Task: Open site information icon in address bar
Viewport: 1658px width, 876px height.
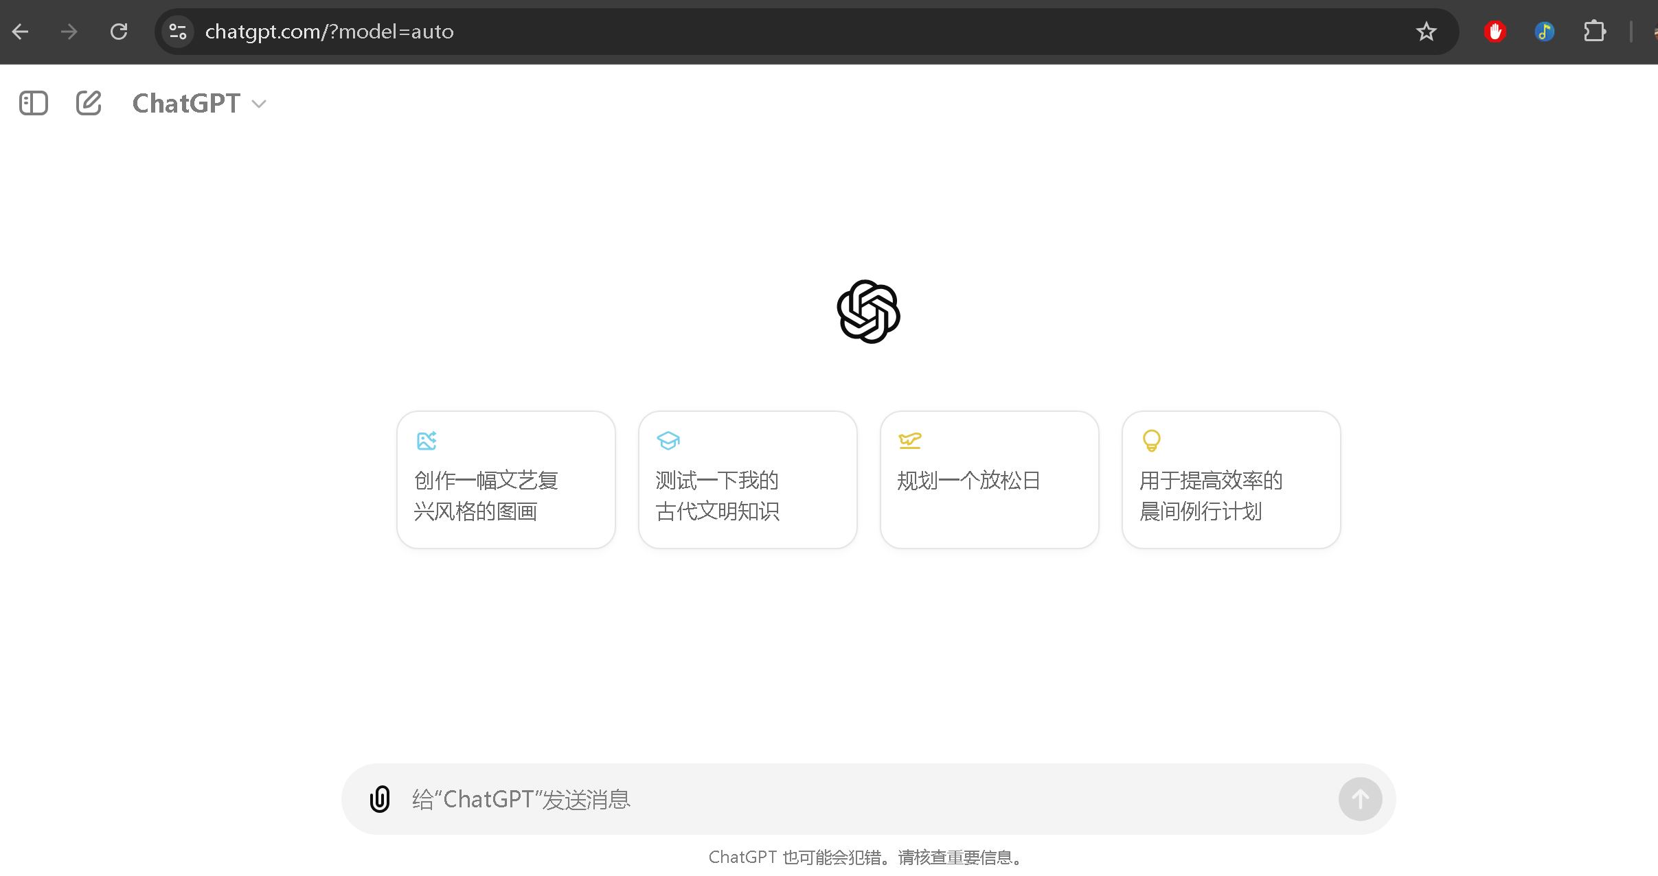Action: [x=178, y=32]
